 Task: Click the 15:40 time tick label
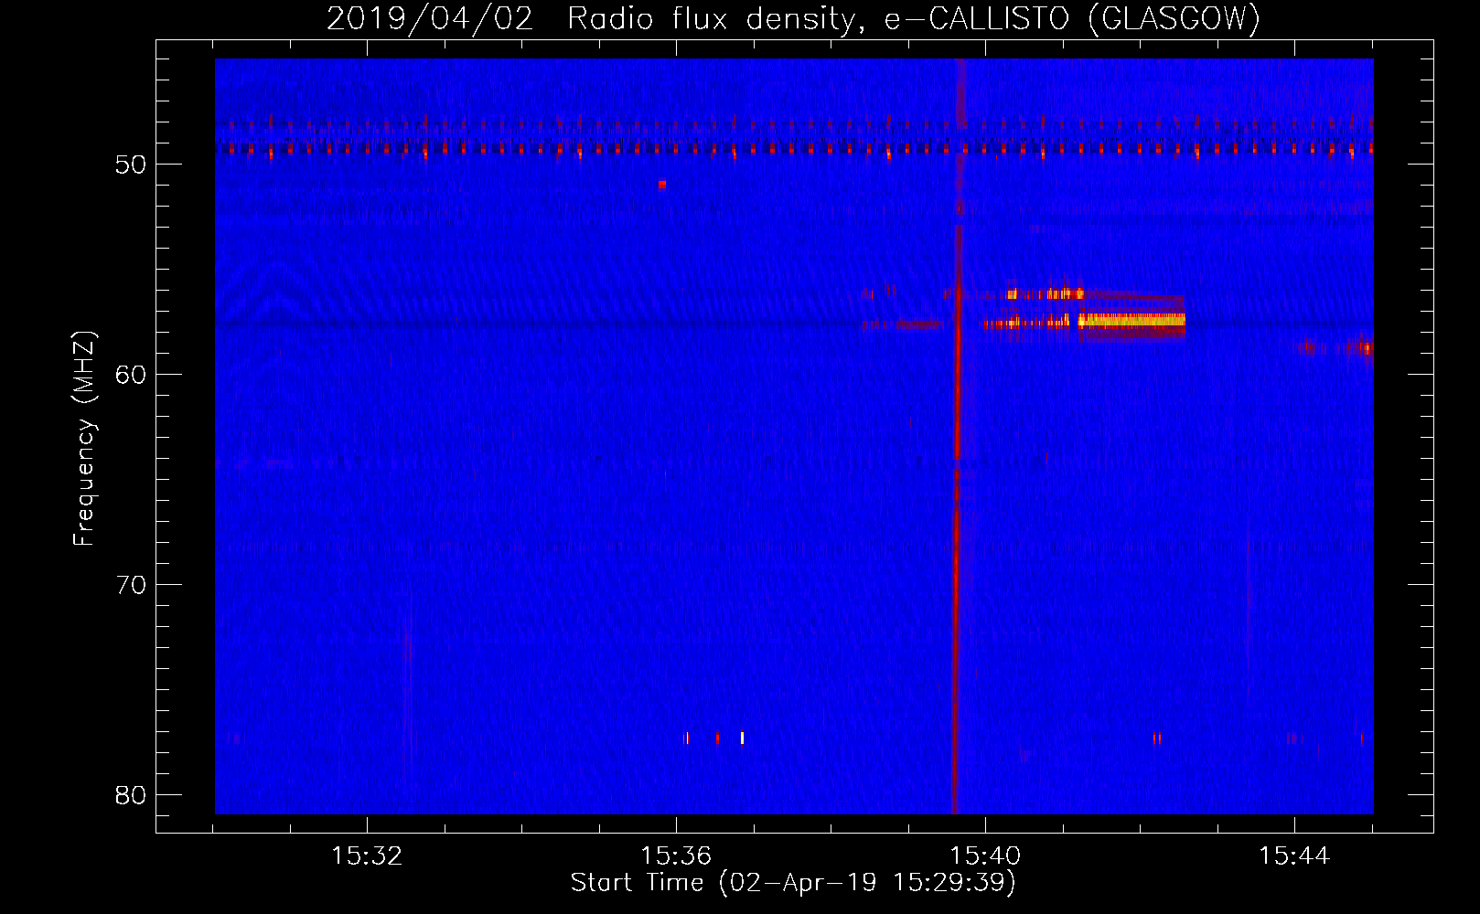click(x=985, y=856)
